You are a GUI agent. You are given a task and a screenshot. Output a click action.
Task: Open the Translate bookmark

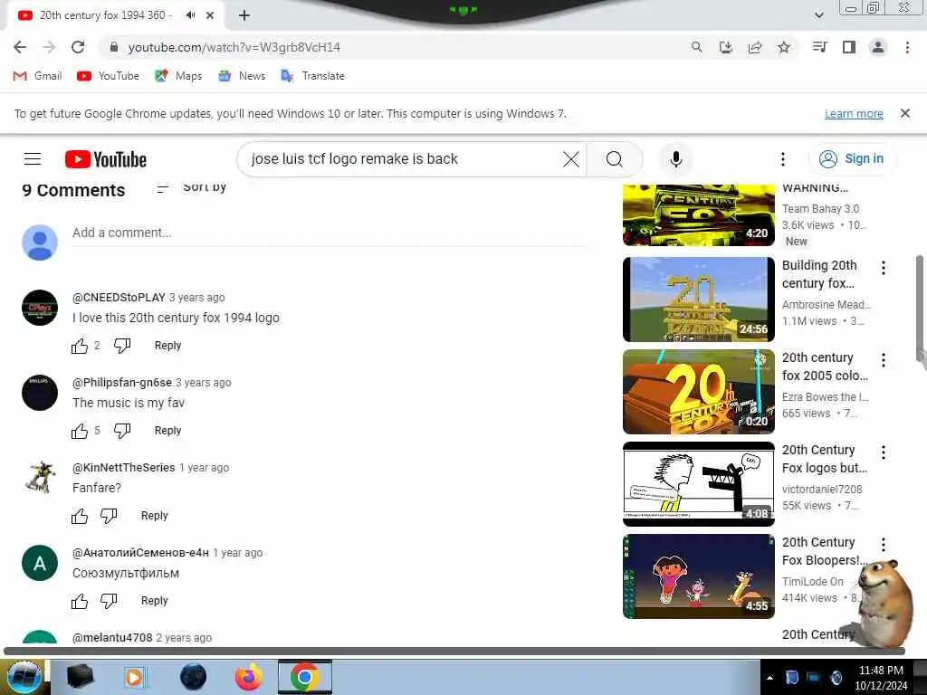(312, 76)
